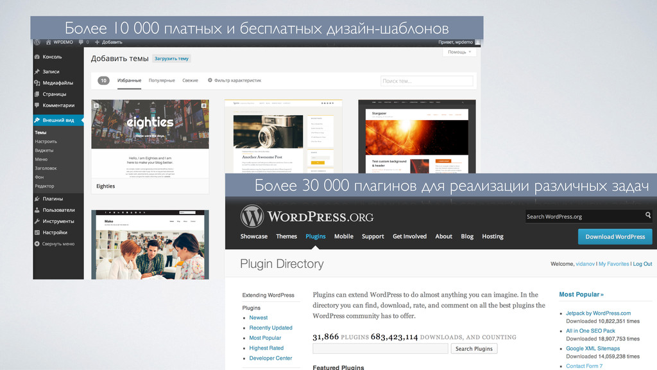This screenshot has height=370, width=657.
Task: Click the vidanov username link
Action: 585,264
